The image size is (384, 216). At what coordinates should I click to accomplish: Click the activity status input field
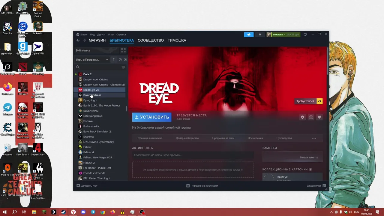193,155
